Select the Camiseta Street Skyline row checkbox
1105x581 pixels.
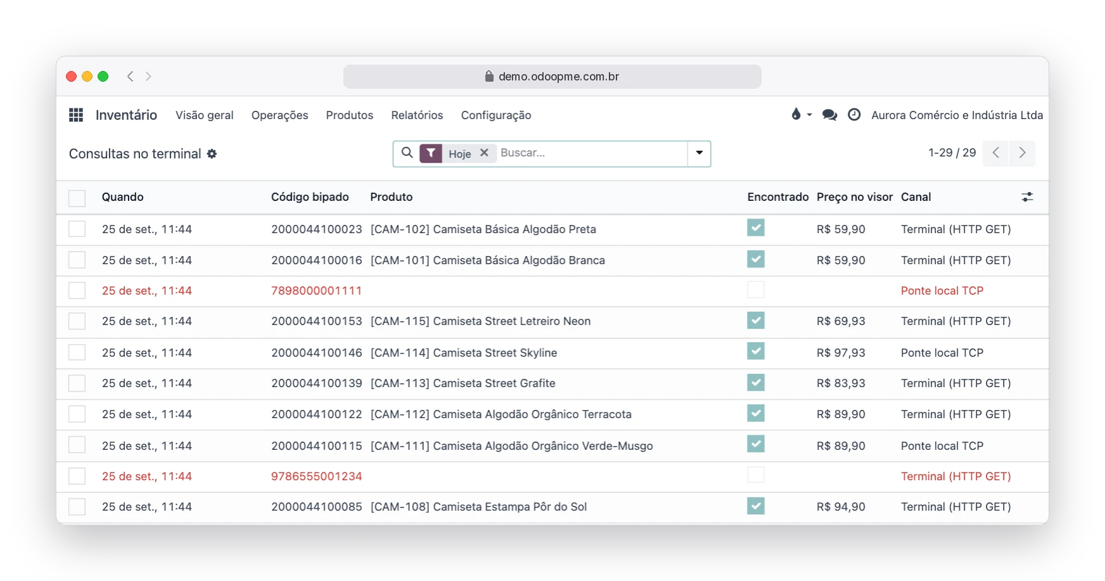(77, 352)
